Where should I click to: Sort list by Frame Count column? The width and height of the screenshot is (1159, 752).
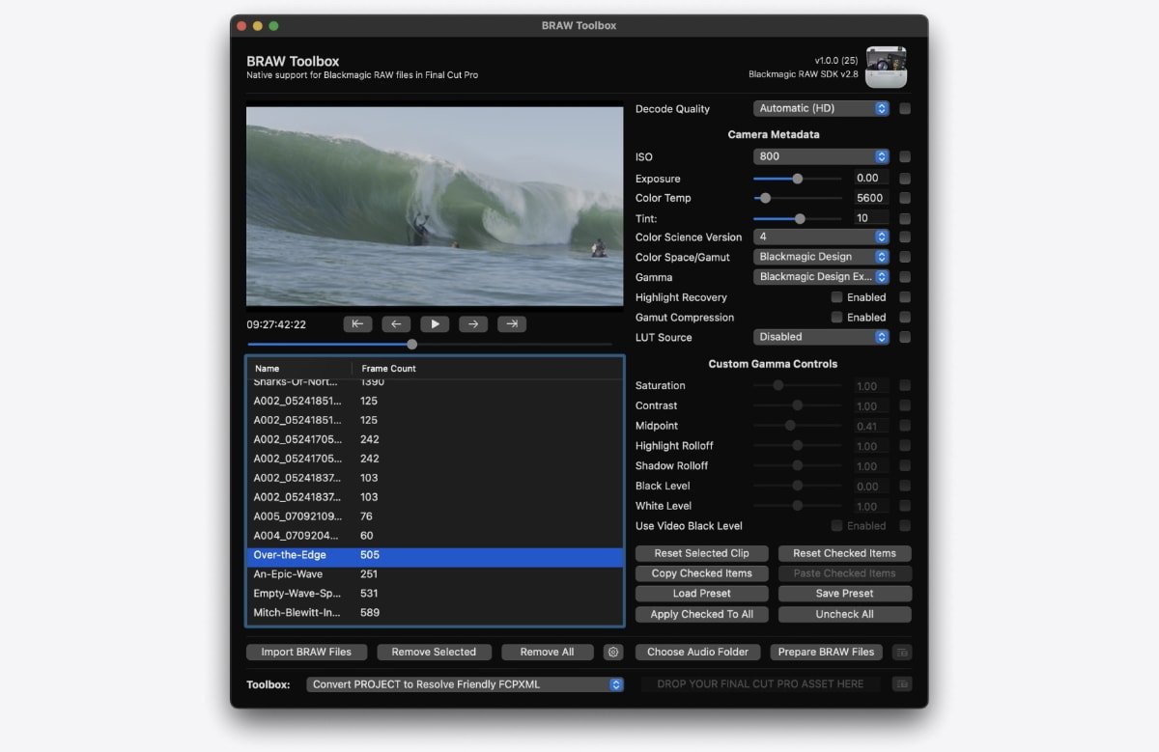(389, 369)
